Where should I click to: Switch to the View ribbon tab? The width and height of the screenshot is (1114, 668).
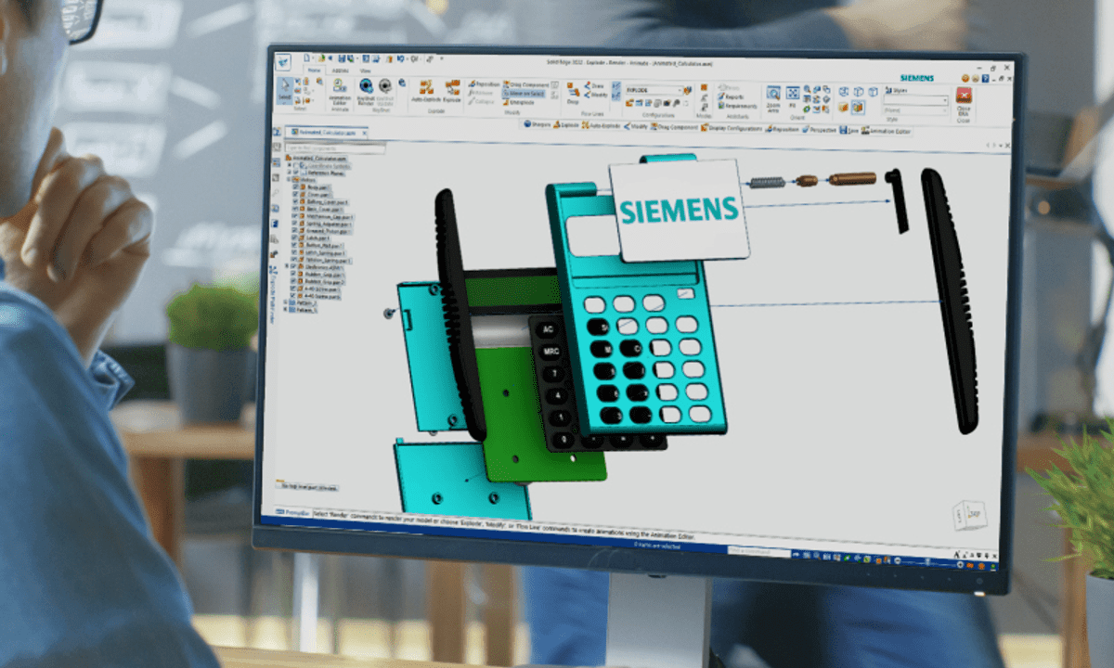pos(365,71)
